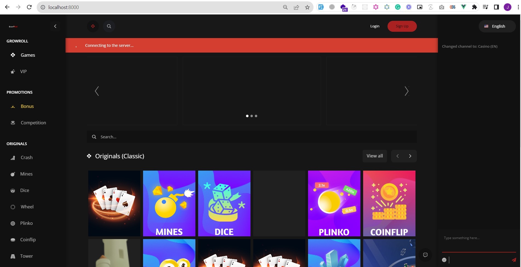Click the red Sign Up button
This screenshot has height=267, width=521.
(402, 26)
